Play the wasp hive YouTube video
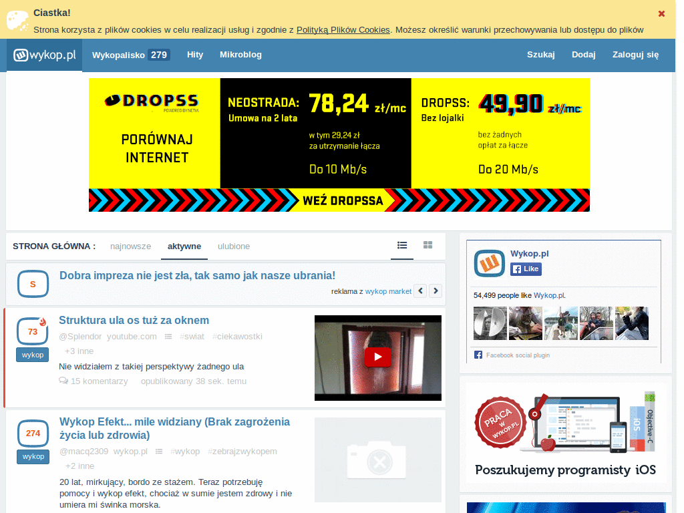 [x=378, y=357]
